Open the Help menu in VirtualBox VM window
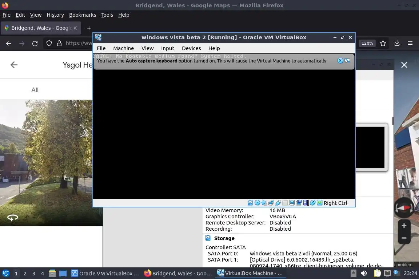This screenshot has width=419, height=279. click(x=214, y=48)
